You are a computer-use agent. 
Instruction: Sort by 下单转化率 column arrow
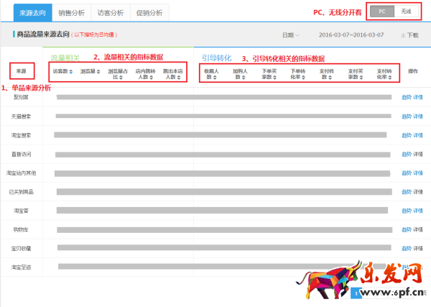tap(304, 77)
